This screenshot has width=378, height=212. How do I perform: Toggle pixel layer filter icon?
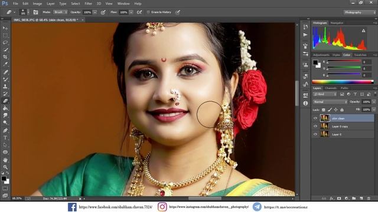tap(342, 94)
